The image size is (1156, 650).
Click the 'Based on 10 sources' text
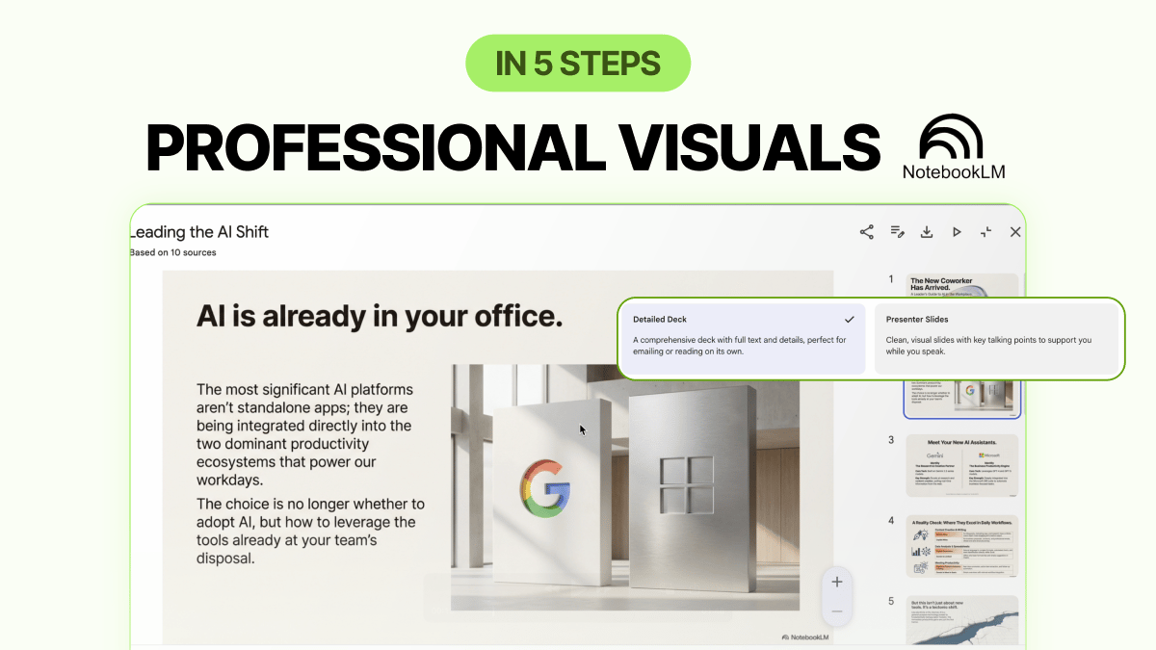(173, 253)
